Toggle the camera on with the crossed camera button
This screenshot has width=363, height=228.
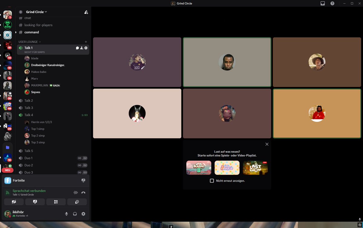(x=14, y=202)
